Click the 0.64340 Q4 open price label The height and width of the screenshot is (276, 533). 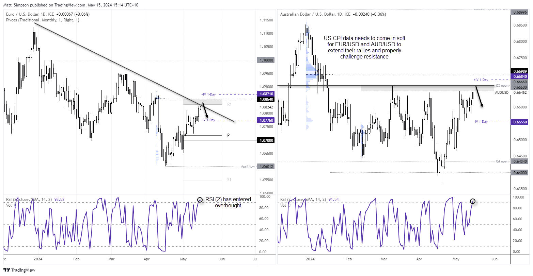520,161
